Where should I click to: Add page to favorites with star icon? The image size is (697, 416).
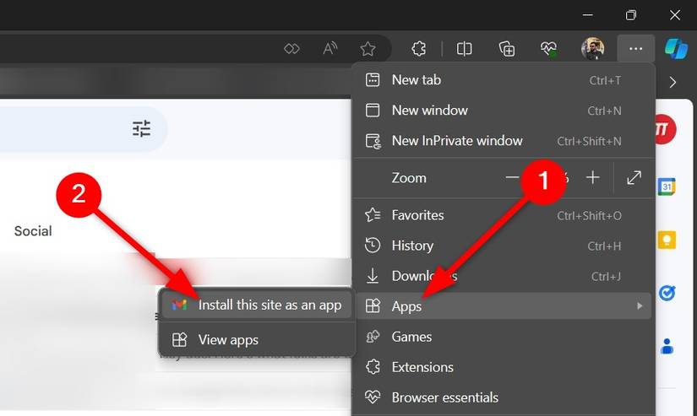point(368,49)
